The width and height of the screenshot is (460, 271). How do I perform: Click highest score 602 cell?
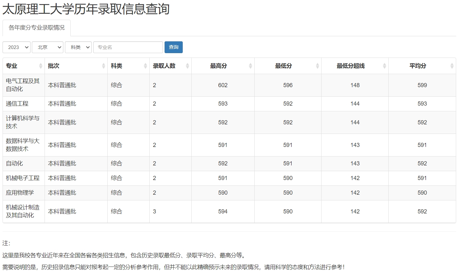[223, 85]
